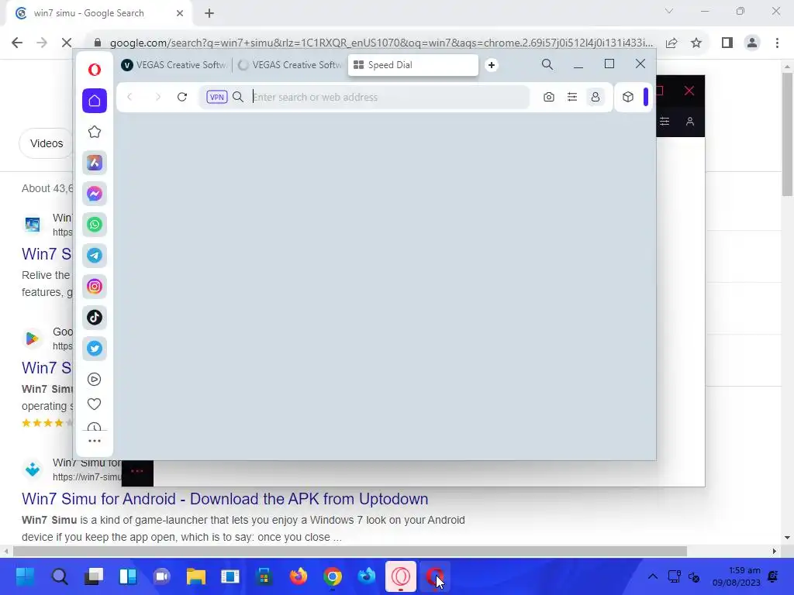Open Task View on the taskbar
The image size is (794, 595).
point(94,576)
